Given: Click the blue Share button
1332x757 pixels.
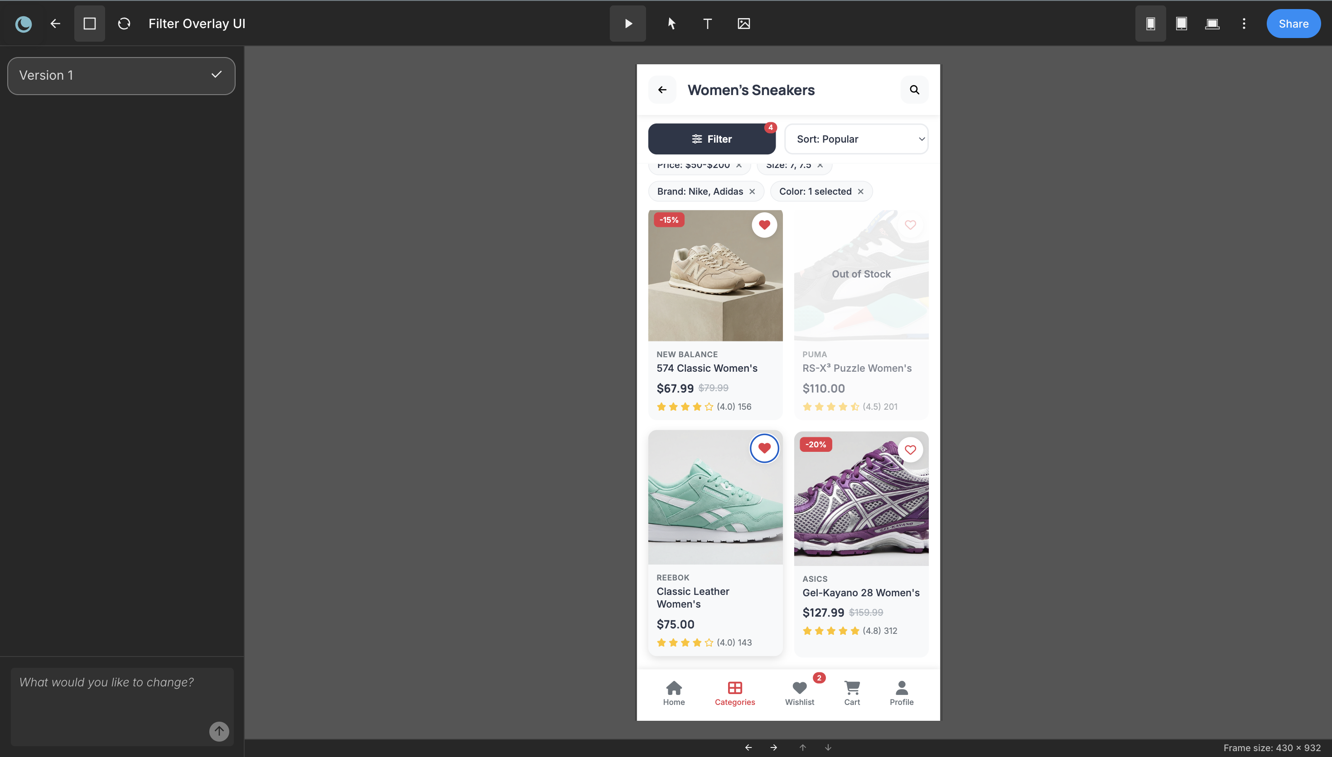Looking at the screenshot, I should (1293, 24).
